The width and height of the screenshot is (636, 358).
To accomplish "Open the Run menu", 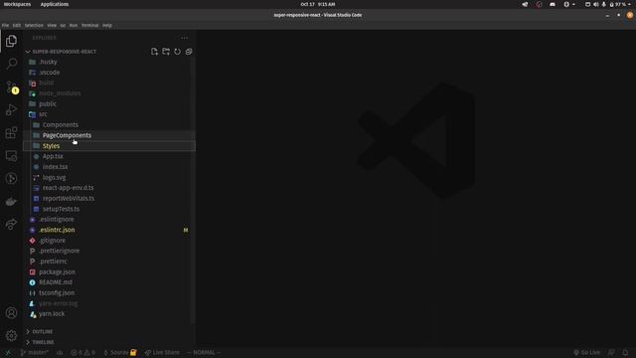I will (73, 25).
